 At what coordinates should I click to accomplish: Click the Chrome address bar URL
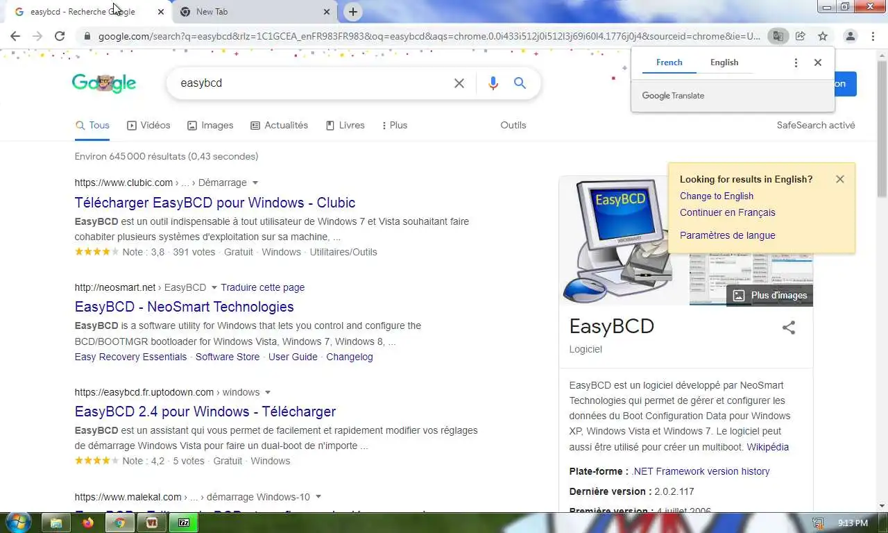coord(429,36)
